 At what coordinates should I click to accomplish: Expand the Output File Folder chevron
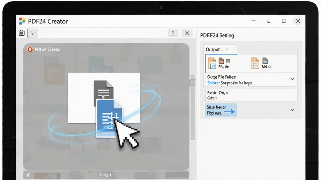(x=292, y=79)
